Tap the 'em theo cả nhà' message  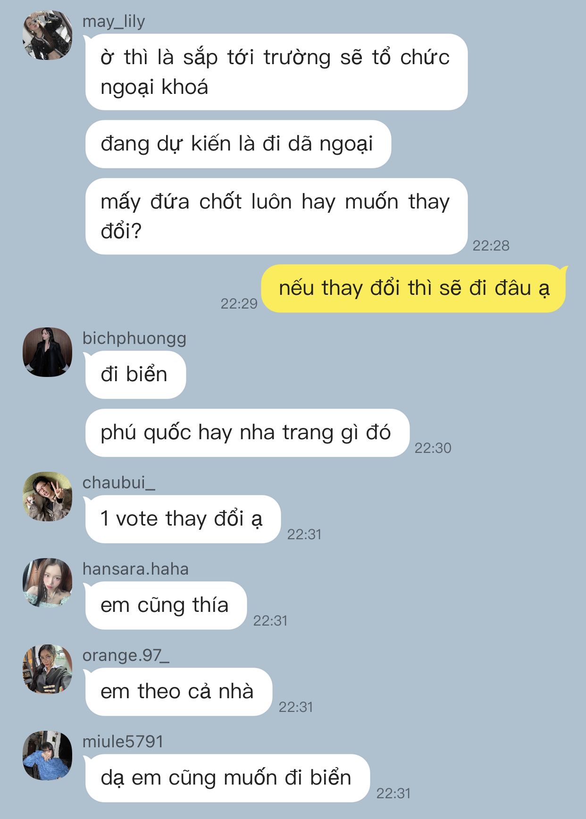[x=178, y=692]
